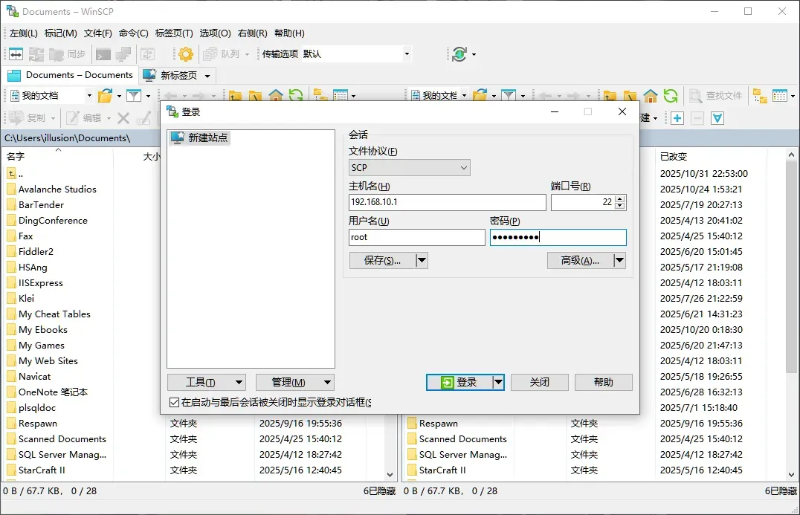The height and width of the screenshot is (515, 800).
Task: Click the 帮助 help button in dialog
Action: tap(603, 382)
